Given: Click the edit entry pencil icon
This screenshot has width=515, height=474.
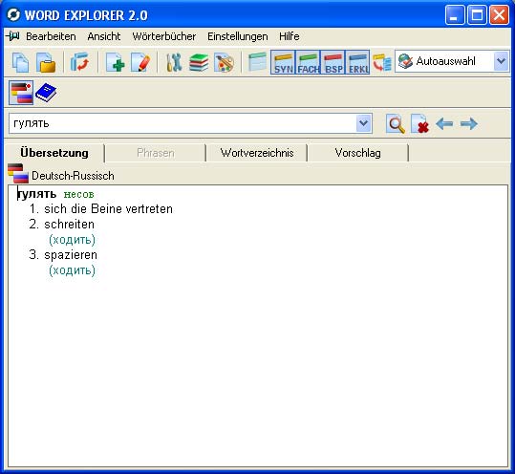Looking at the screenshot, I should tap(140, 62).
